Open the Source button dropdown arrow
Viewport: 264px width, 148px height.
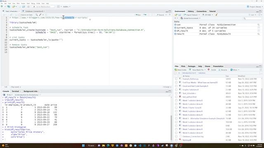click(166, 15)
